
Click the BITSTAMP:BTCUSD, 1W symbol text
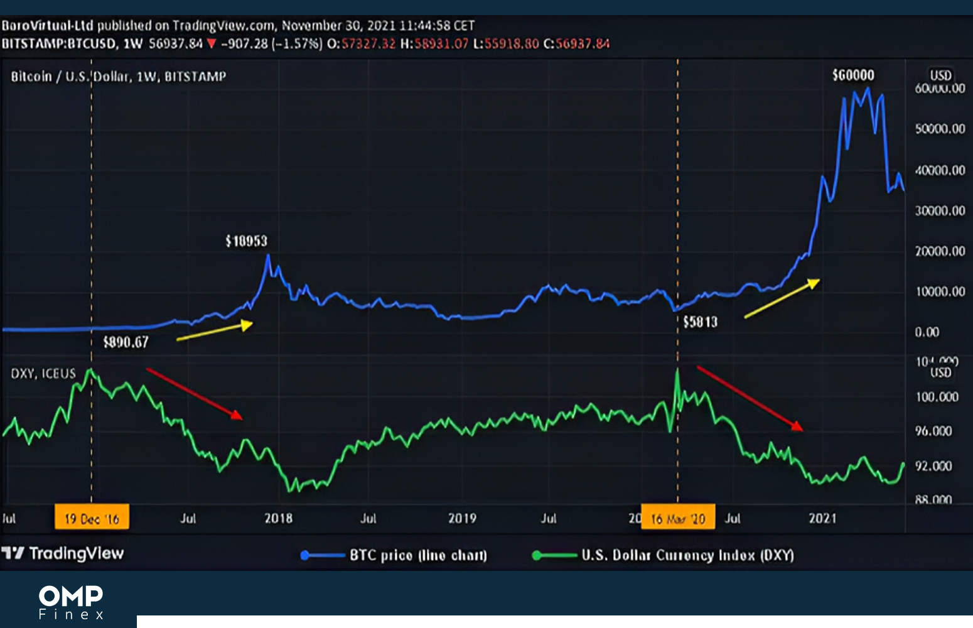[72, 43]
